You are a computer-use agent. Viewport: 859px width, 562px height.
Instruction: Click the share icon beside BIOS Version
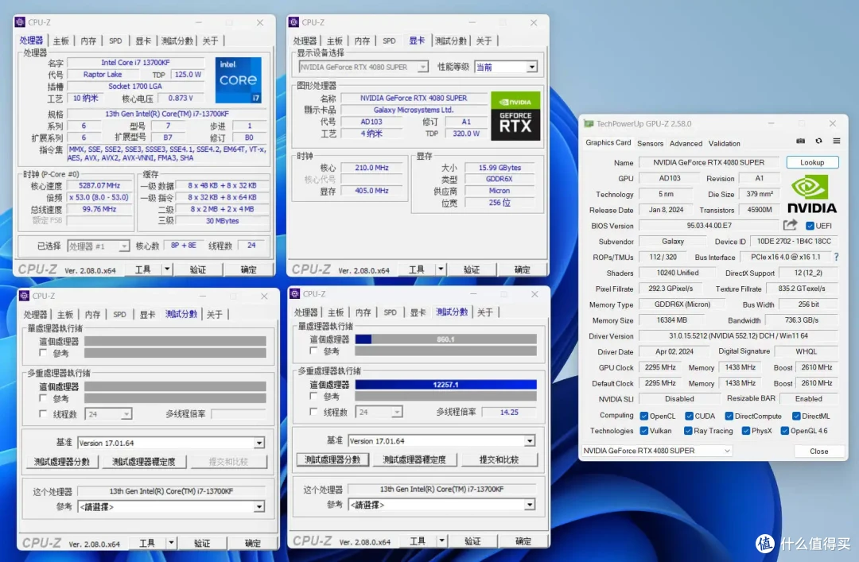coord(790,225)
